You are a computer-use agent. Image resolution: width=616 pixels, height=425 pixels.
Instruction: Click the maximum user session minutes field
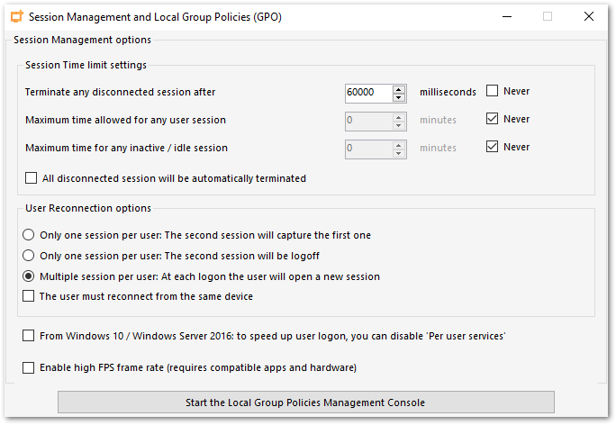click(367, 120)
